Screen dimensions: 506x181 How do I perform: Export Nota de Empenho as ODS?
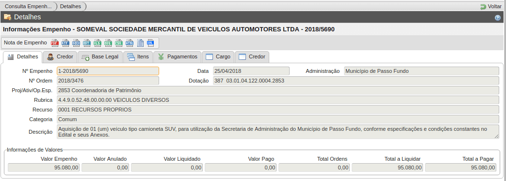click(108, 42)
